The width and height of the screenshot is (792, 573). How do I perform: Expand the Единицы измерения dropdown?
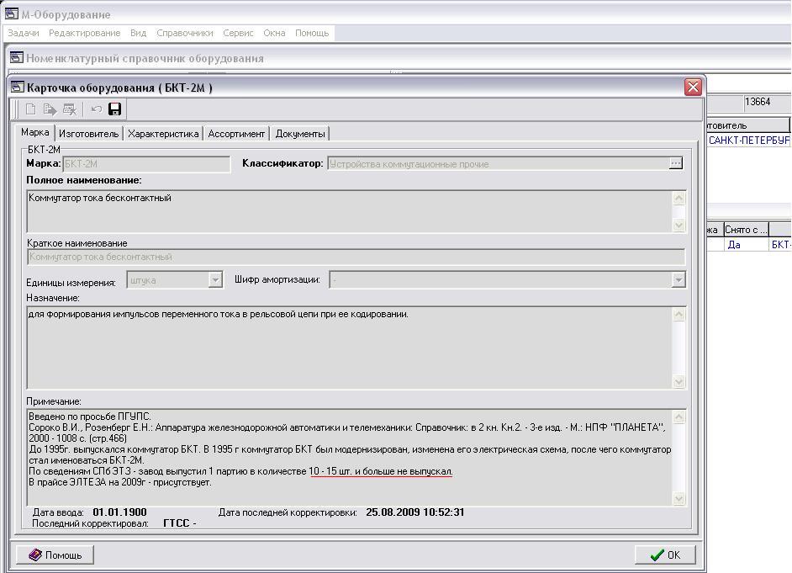(x=215, y=280)
